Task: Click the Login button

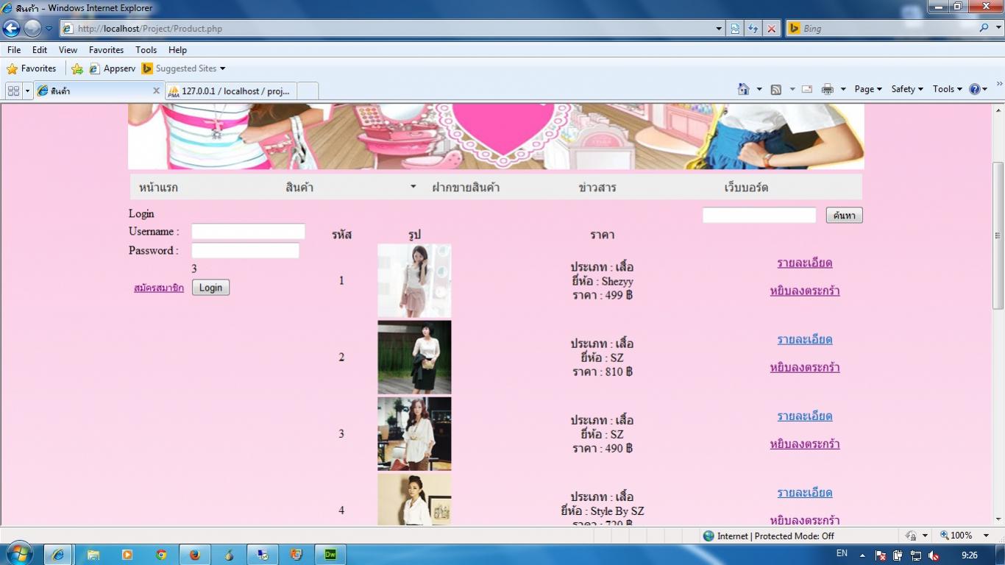Action: [210, 288]
